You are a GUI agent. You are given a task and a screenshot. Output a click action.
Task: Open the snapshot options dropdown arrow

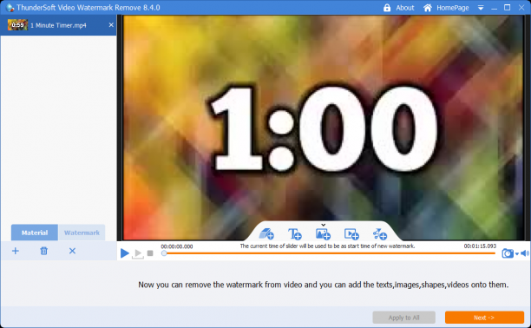click(517, 253)
